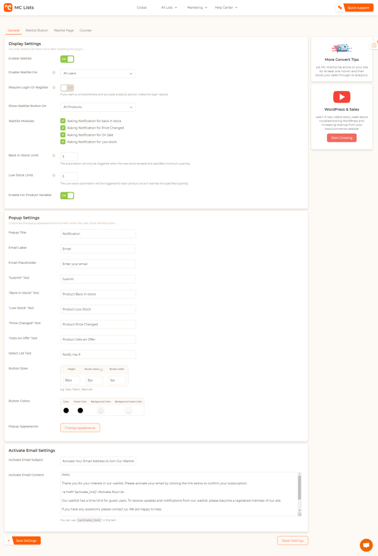Toggle the Enable Waitlist switch
This screenshot has width=378, height=556.
coord(67,59)
